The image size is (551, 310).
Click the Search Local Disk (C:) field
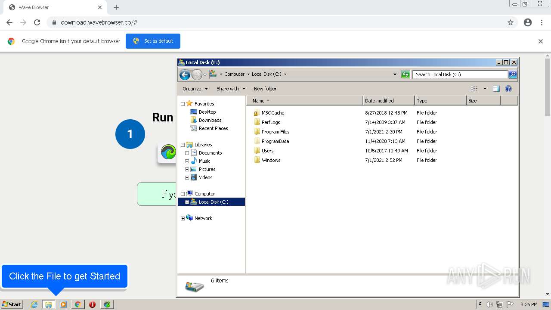[460, 74]
